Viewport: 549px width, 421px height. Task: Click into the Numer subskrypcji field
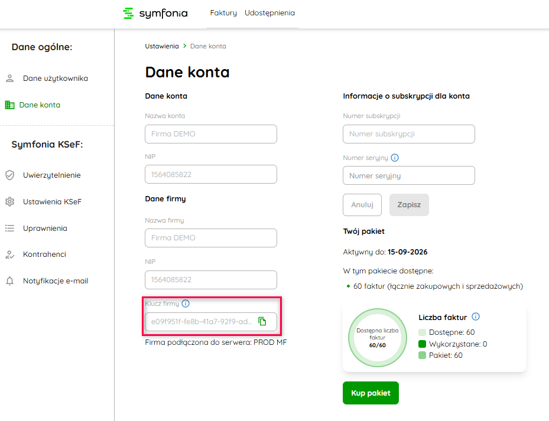pos(408,134)
